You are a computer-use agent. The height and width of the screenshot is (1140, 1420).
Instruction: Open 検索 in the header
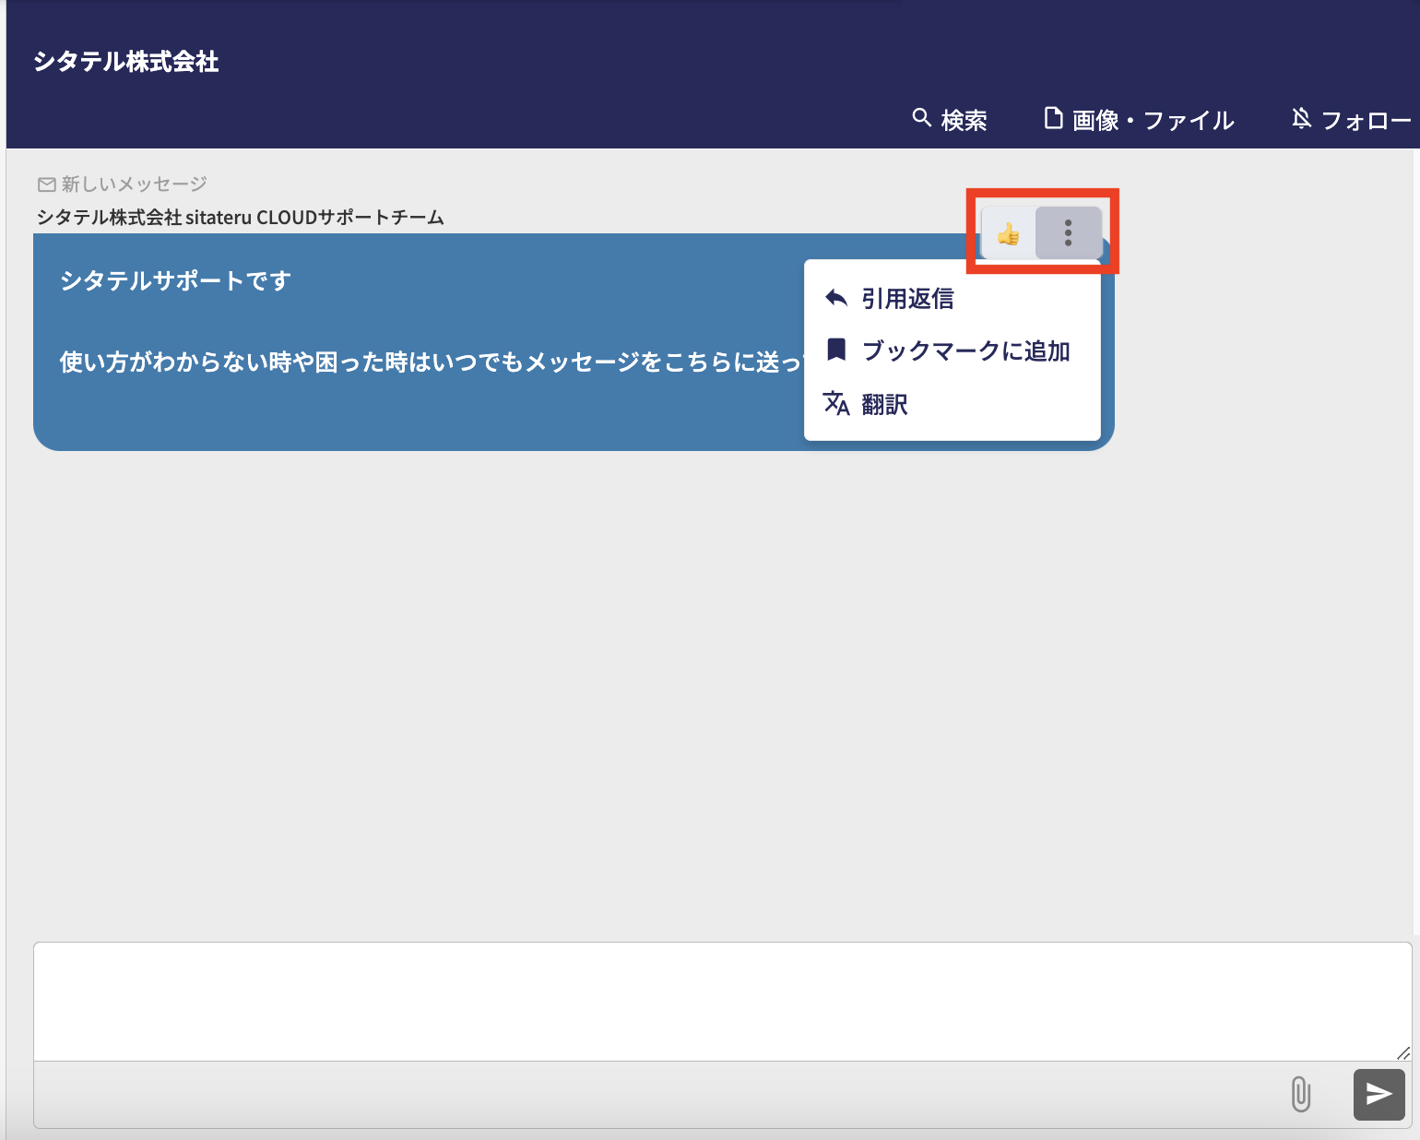tap(949, 120)
